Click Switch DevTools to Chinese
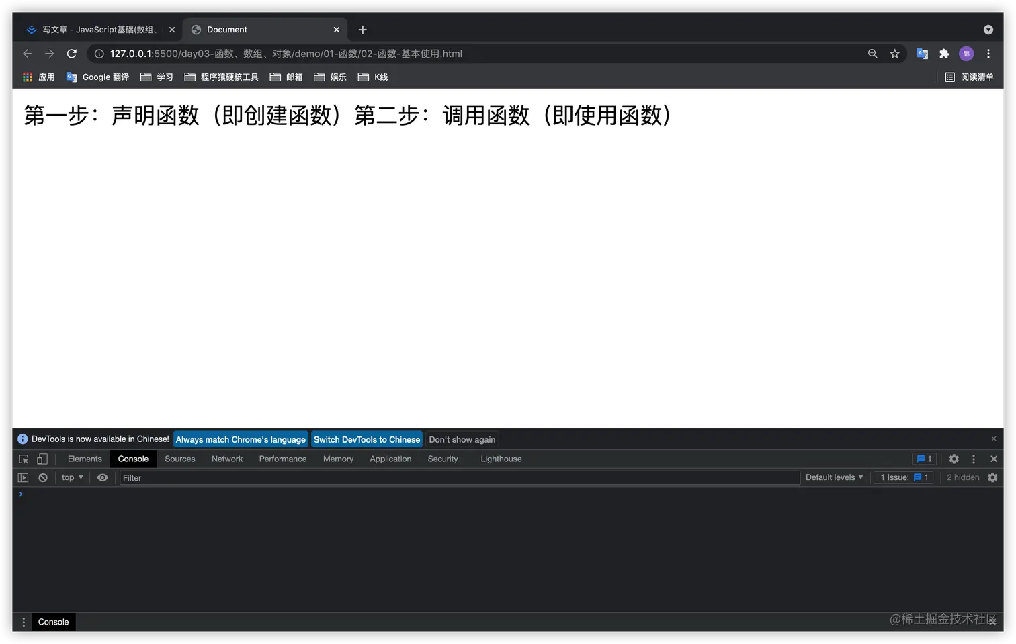The image size is (1016, 644). (367, 440)
